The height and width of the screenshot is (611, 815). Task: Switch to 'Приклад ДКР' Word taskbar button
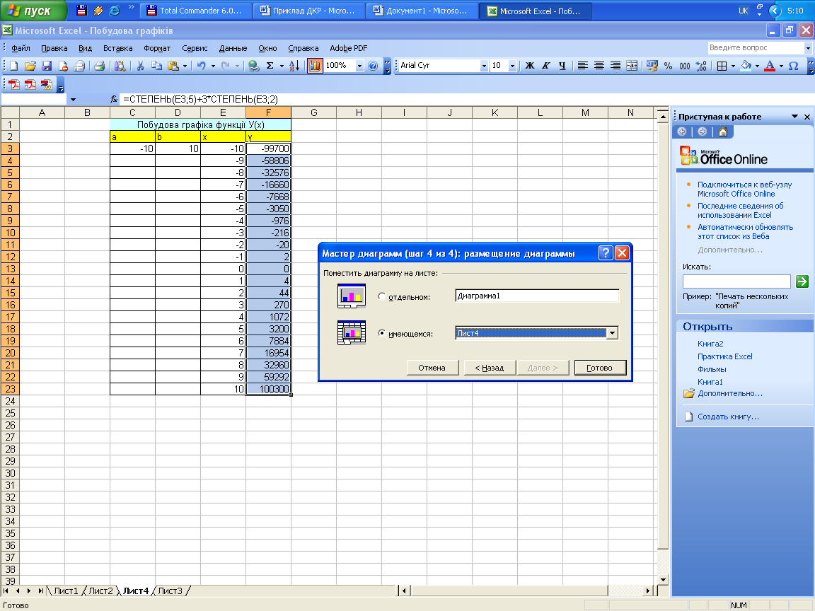(308, 11)
